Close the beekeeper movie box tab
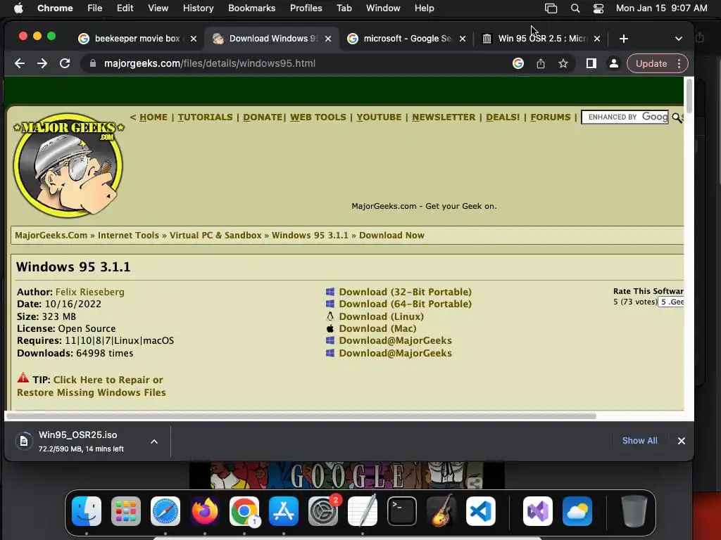 194,39
